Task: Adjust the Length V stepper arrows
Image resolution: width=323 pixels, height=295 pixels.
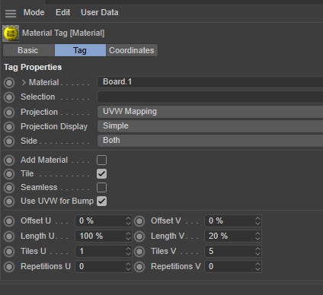Action: [x=257, y=236]
